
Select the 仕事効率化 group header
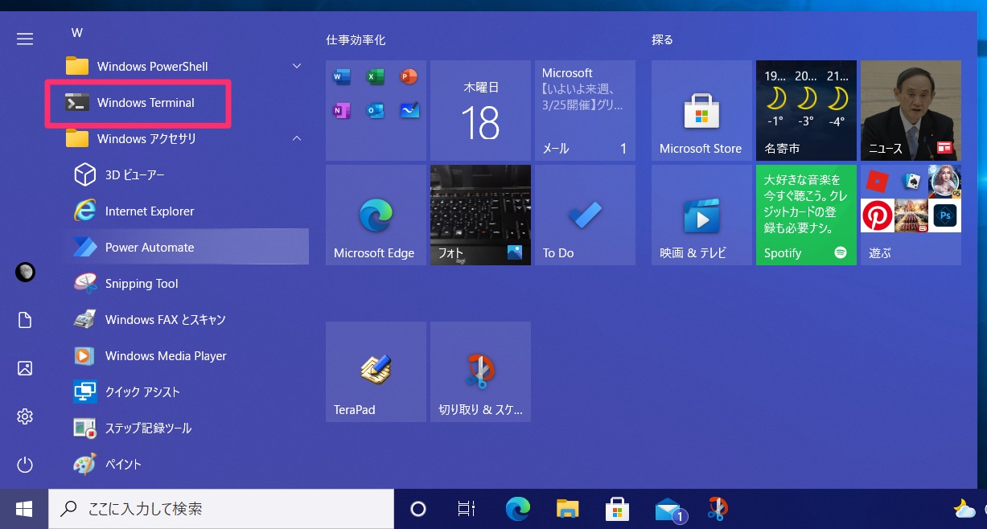356,39
